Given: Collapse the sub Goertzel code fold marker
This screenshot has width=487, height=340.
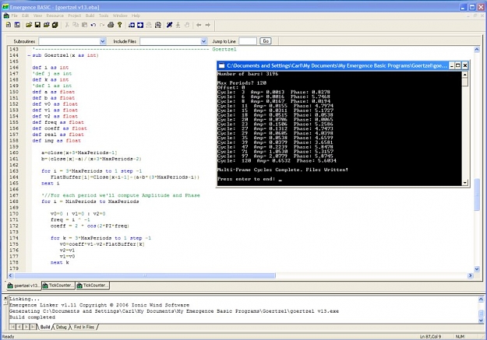Looking at the screenshot, I should tap(29, 55).
